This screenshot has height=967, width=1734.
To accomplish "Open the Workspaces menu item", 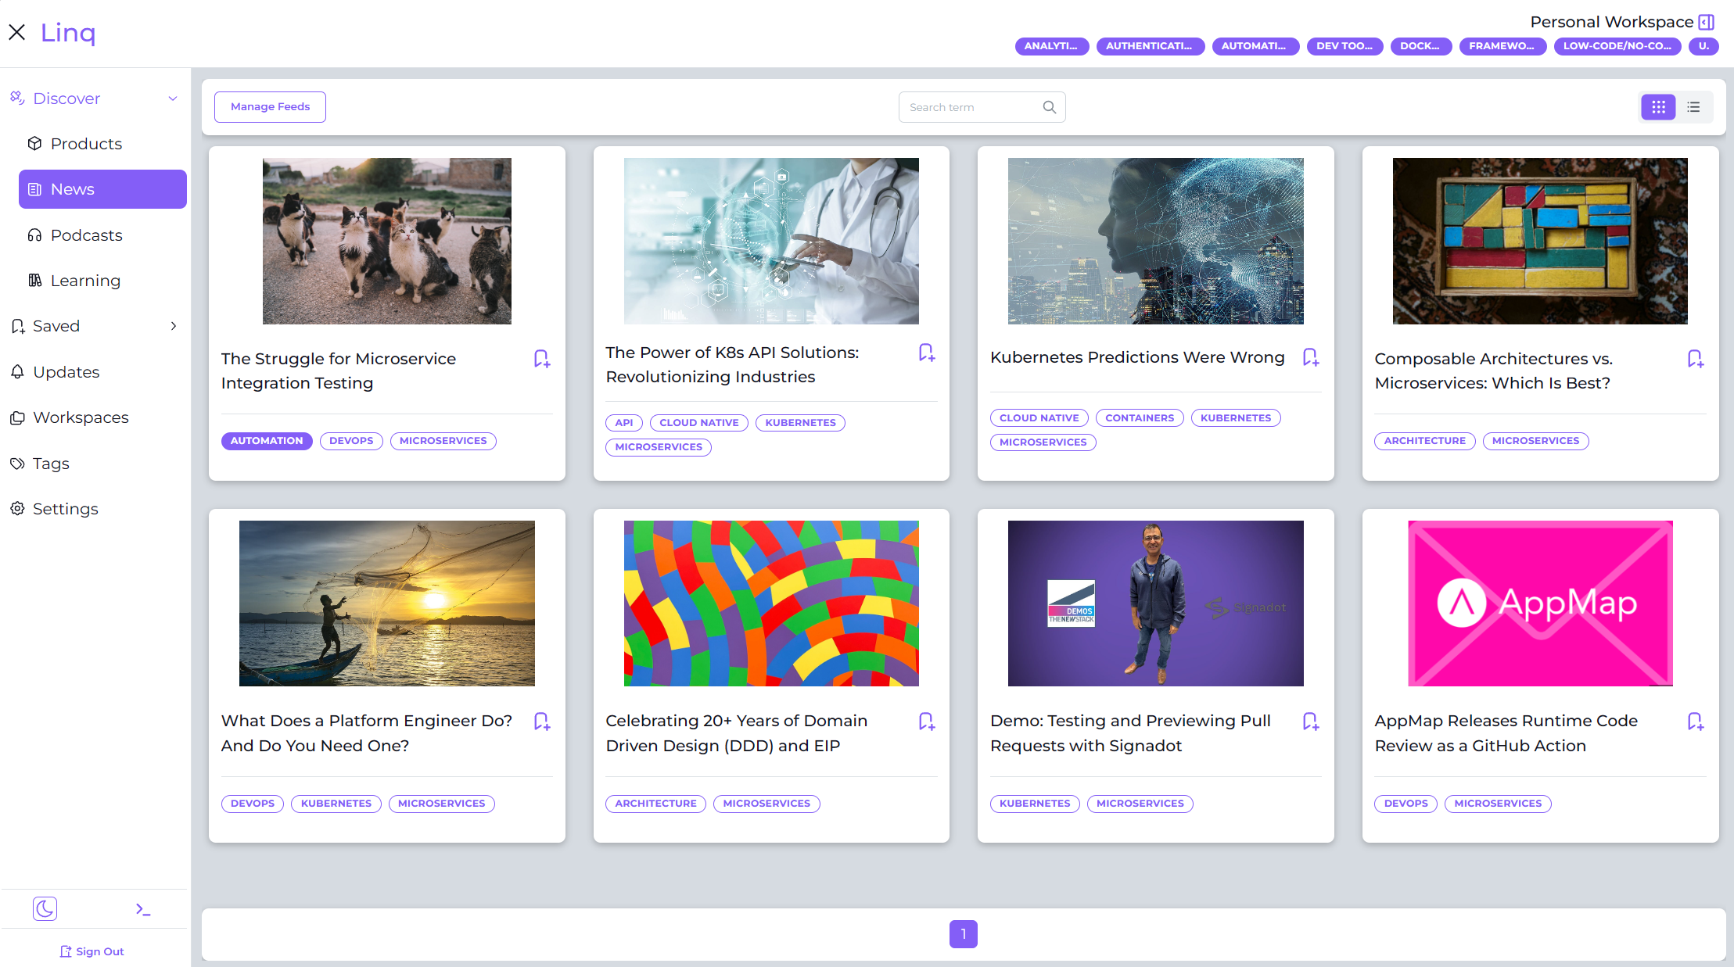I will pyautogui.click(x=81, y=417).
